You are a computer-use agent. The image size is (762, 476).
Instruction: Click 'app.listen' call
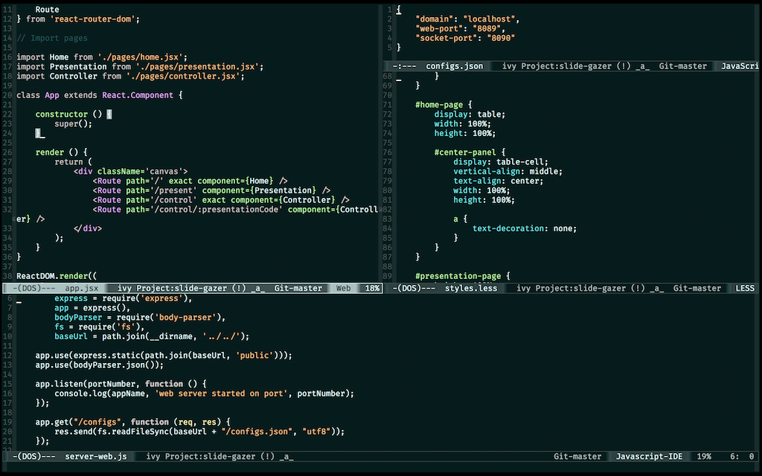click(60, 384)
